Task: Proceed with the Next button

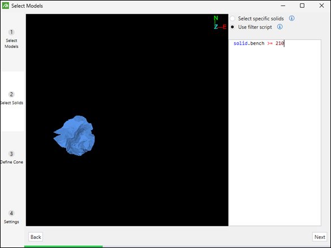Action: 320,237
